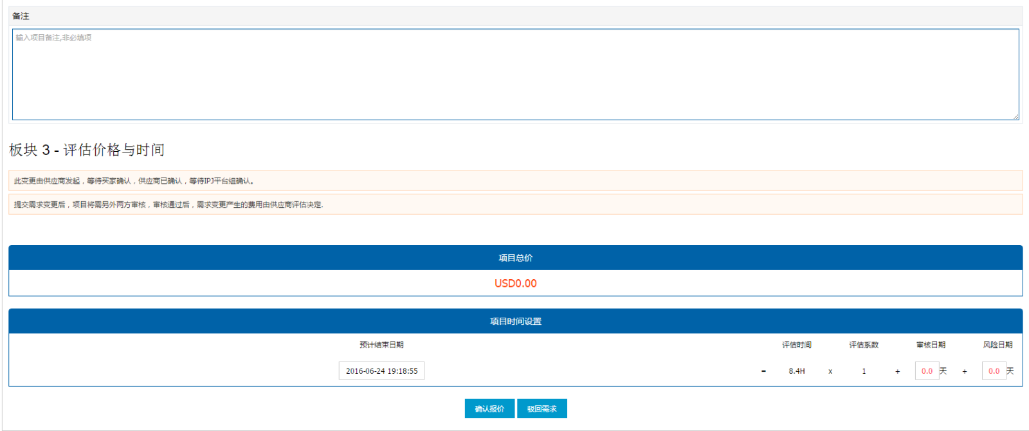Click the 项目时间设置 panel header
The image size is (1029, 431).
(515, 321)
